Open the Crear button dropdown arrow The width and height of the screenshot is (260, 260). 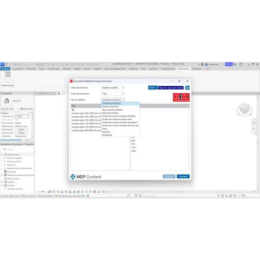tap(156, 87)
